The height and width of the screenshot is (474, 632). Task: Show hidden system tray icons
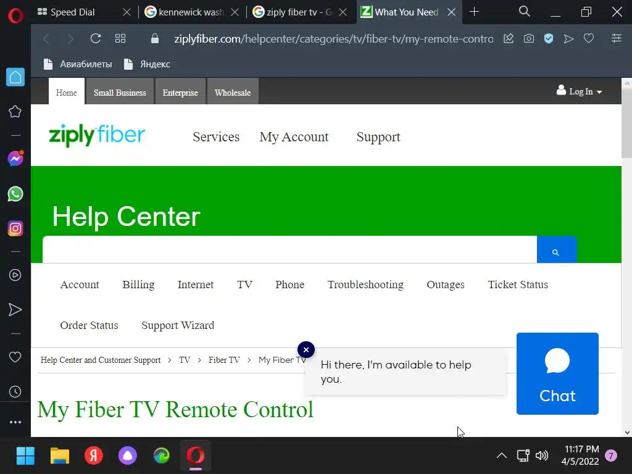(x=501, y=456)
